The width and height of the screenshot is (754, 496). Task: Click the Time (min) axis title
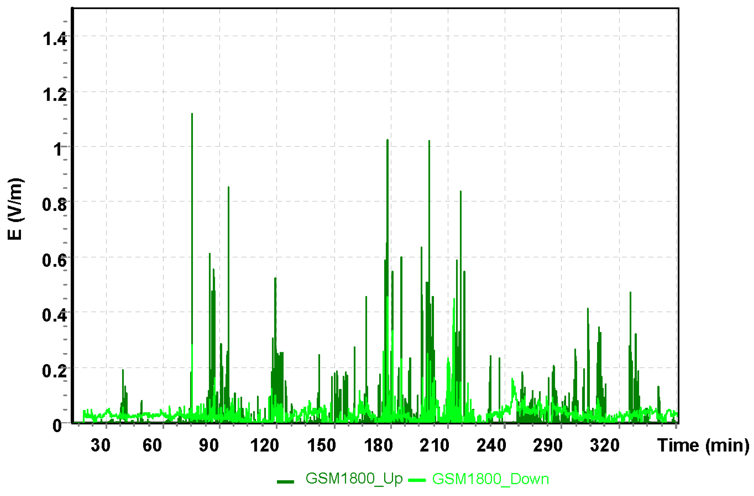(703, 445)
